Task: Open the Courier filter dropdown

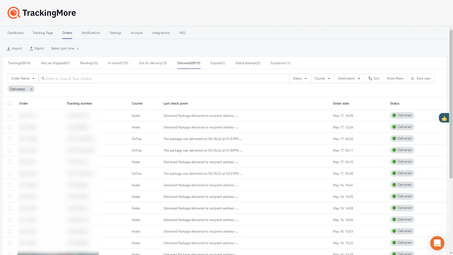Action: click(322, 79)
